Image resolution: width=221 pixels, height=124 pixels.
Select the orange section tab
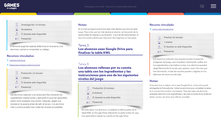pos(165,14)
